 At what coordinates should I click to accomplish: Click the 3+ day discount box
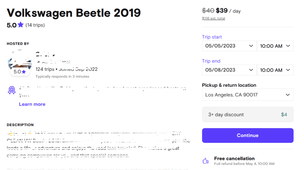coord(248,115)
